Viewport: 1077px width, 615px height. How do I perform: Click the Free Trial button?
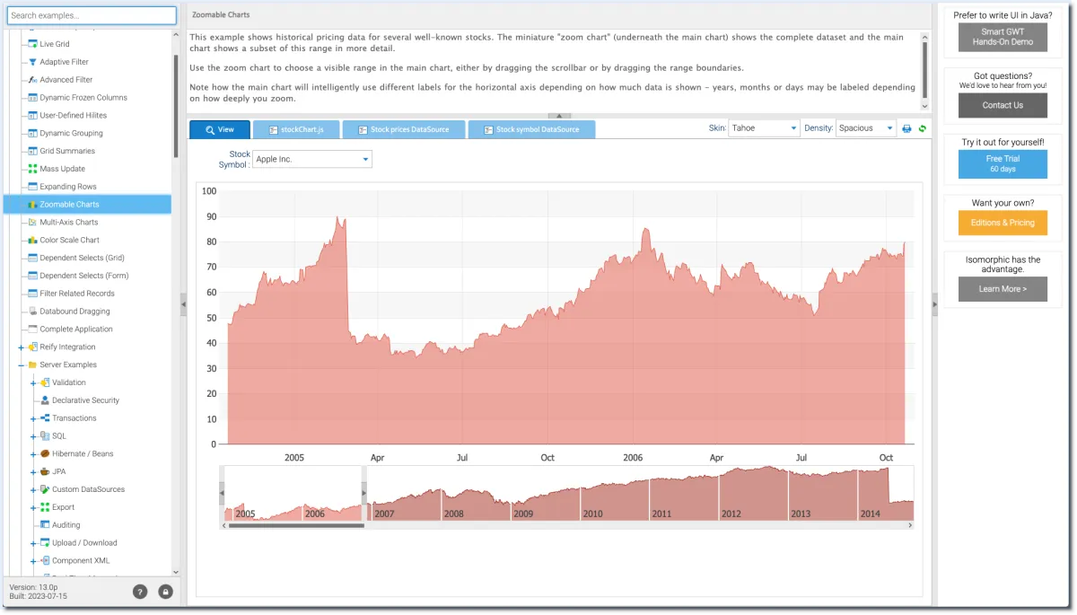pos(1003,163)
